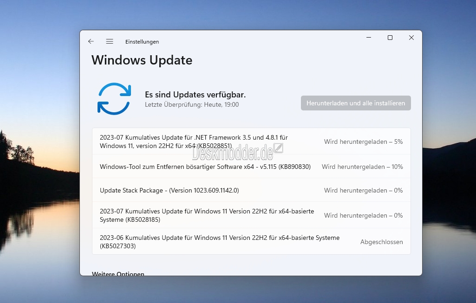Image resolution: width=476 pixels, height=303 pixels.
Task: Open the hamburger navigation menu
Action: point(110,41)
